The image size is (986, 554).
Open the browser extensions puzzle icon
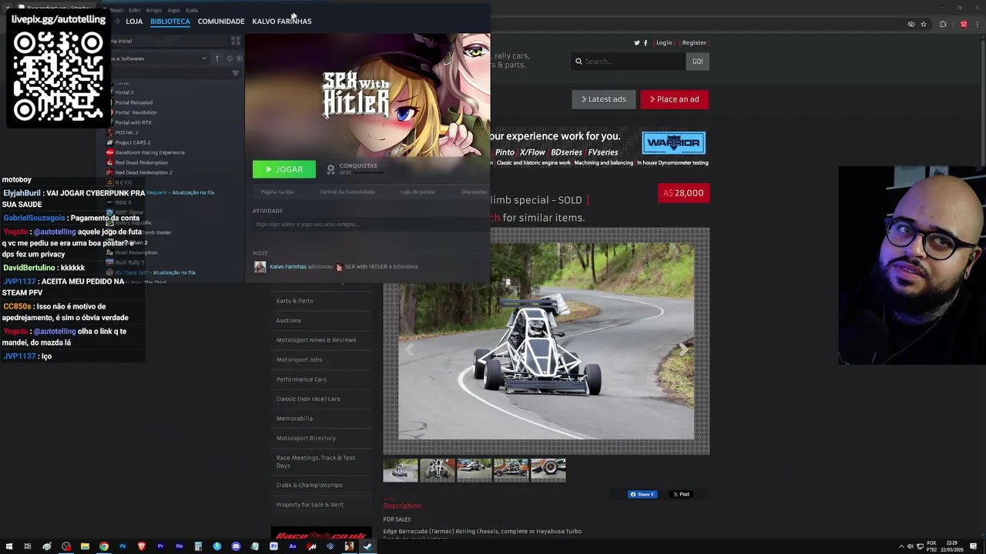(x=943, y=25)
